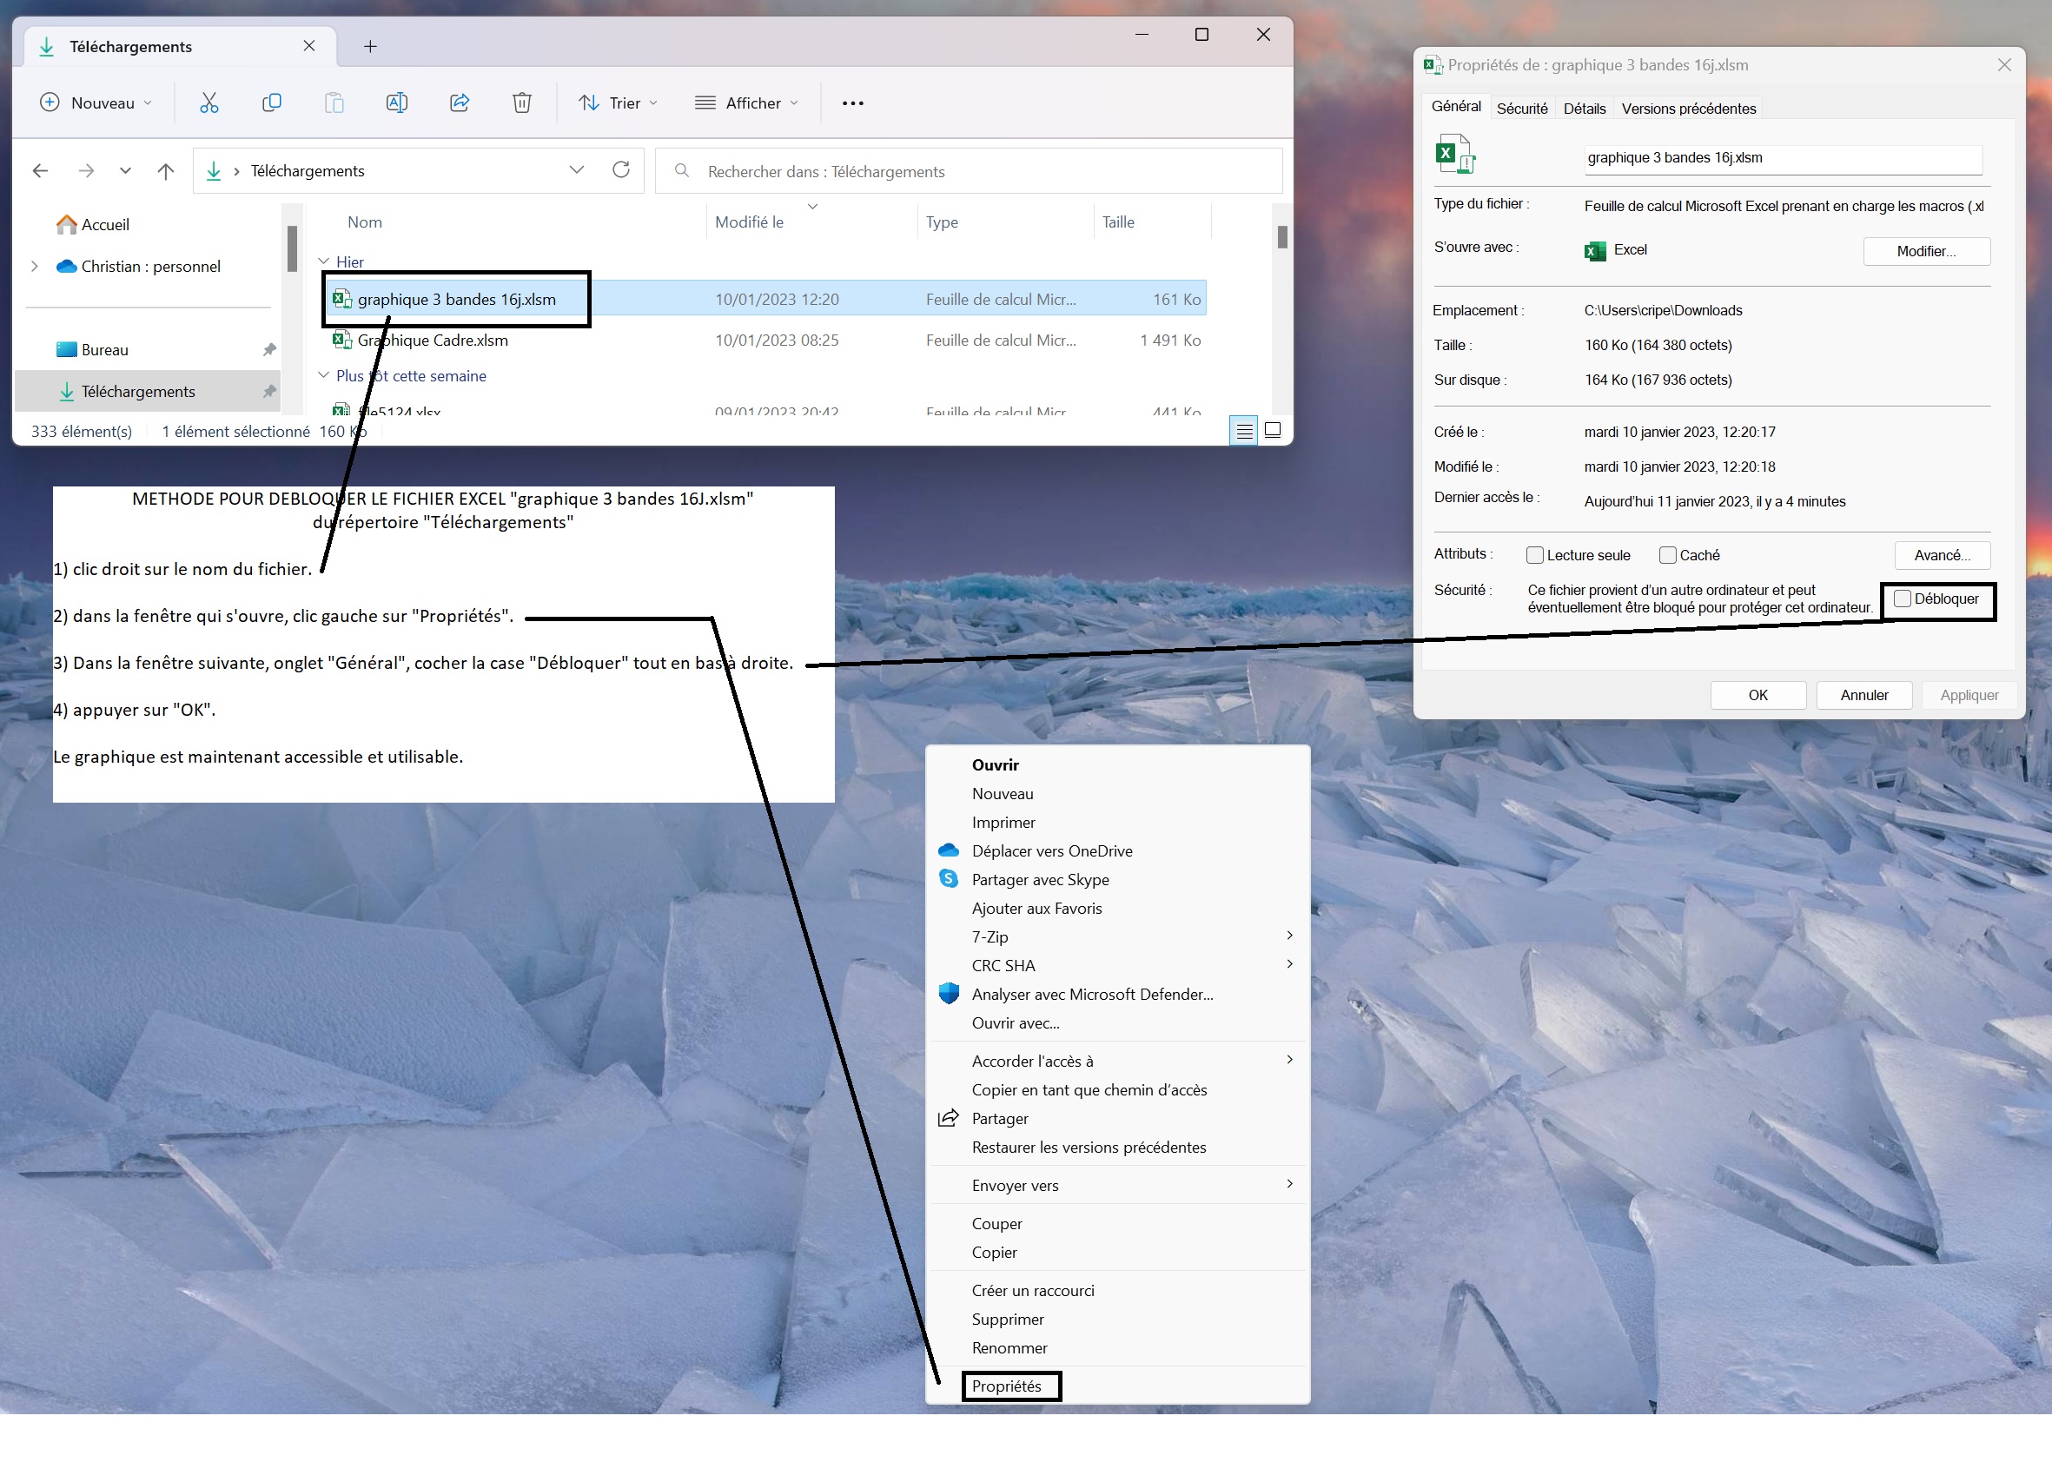2052x1462 pixels.
Task: Switch to the Détails tab
Action: [1584, 108]
